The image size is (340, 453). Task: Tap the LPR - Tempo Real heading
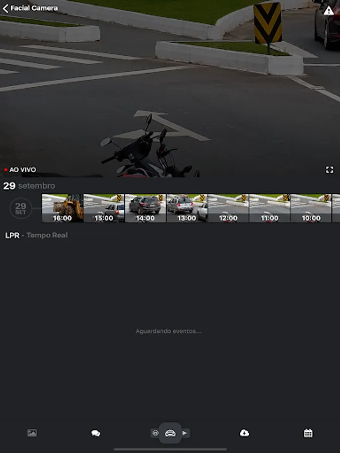coord(36,236)
